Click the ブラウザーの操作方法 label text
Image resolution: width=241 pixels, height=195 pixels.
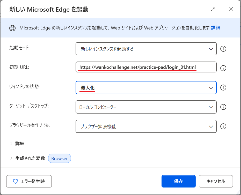coord(30,125)
